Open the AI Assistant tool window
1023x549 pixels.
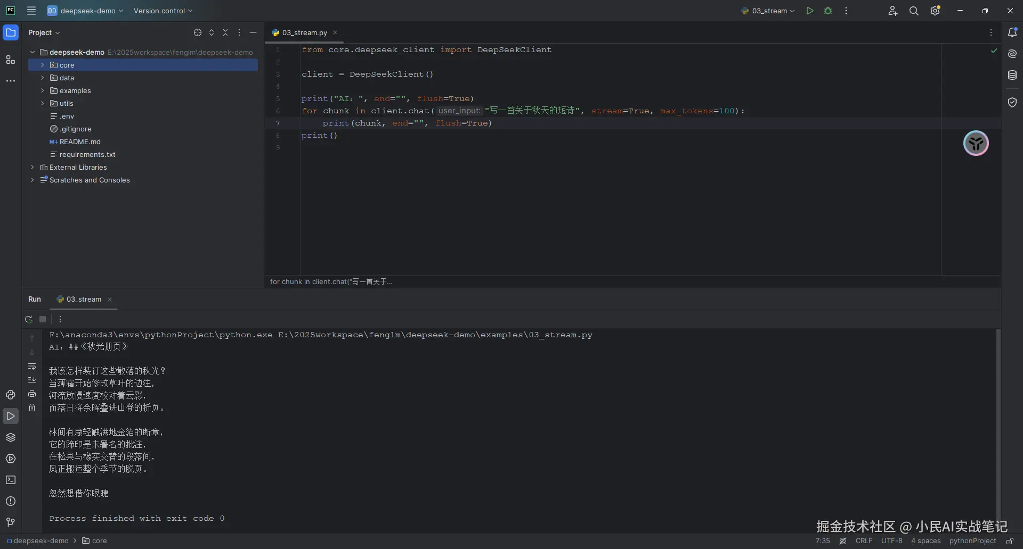1012,54
